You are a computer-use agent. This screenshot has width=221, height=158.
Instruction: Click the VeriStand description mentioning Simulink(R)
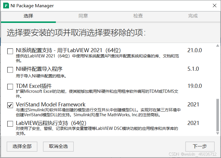(98, 112)
